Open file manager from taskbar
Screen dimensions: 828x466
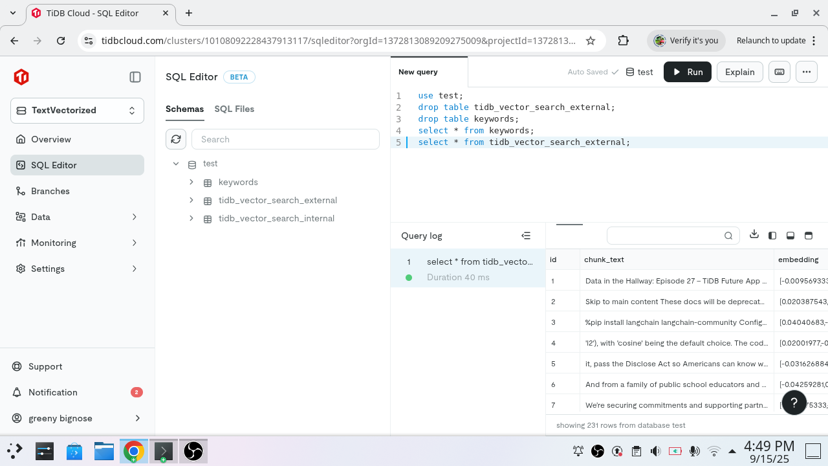(x=104, y=450)
